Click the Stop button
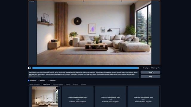Image resolution: width=191 pixels, height=107 pixels. coord(150,77)
